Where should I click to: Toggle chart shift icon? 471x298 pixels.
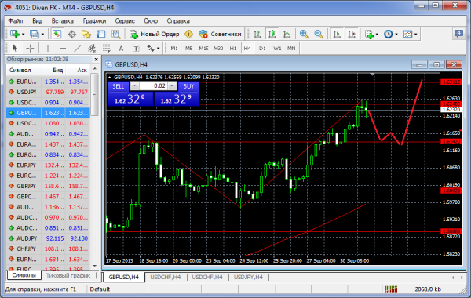point(352,35)
